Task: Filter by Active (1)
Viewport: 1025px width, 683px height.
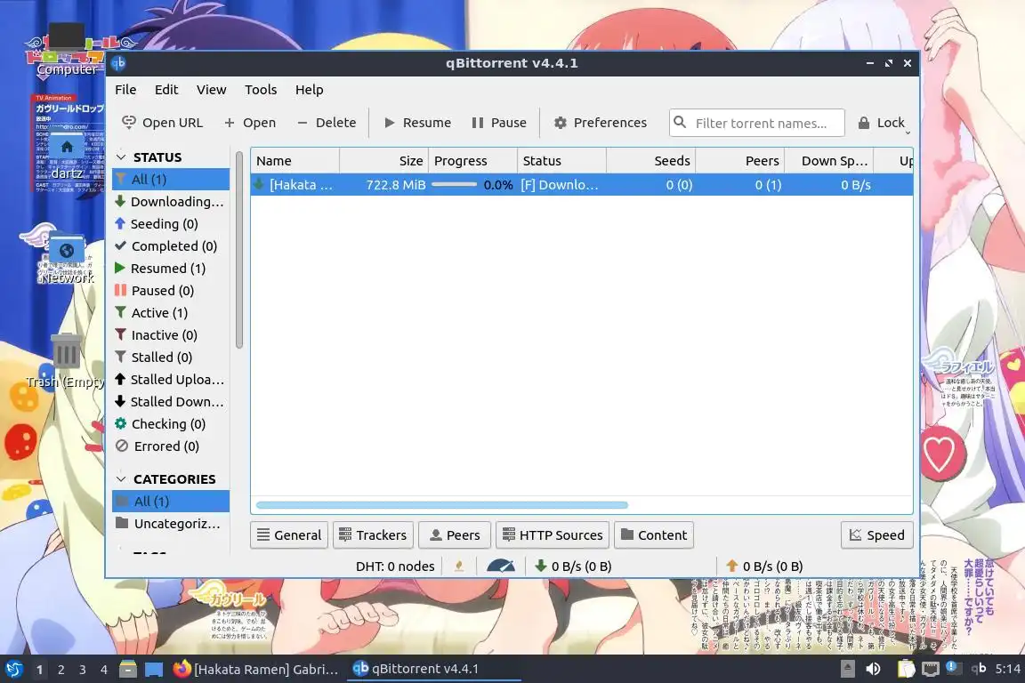Action: click(171, 312)
